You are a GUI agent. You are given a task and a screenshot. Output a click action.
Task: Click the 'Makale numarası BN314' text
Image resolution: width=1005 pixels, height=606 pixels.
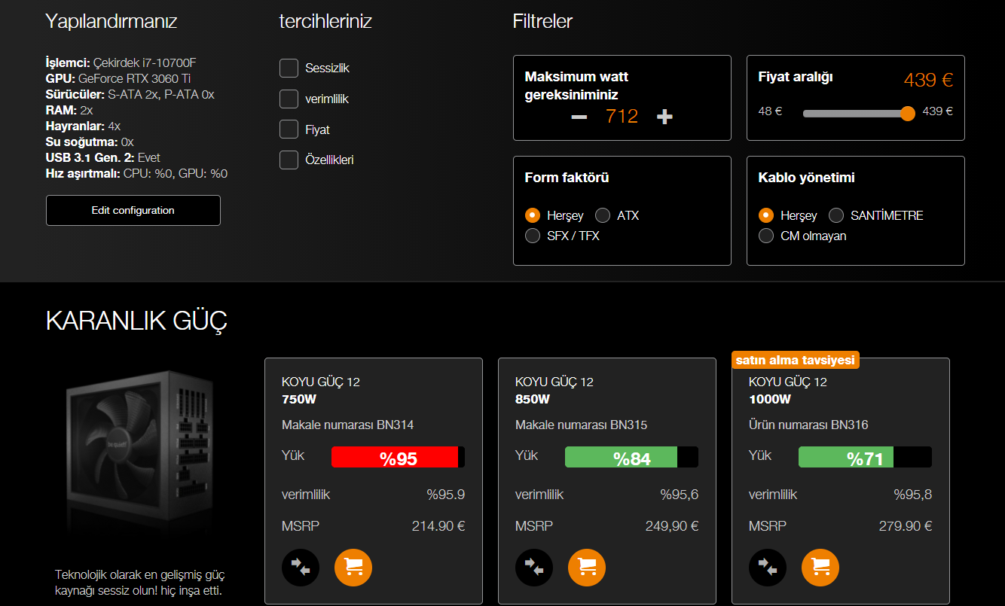pyautogui.click(x=347, y=425)
